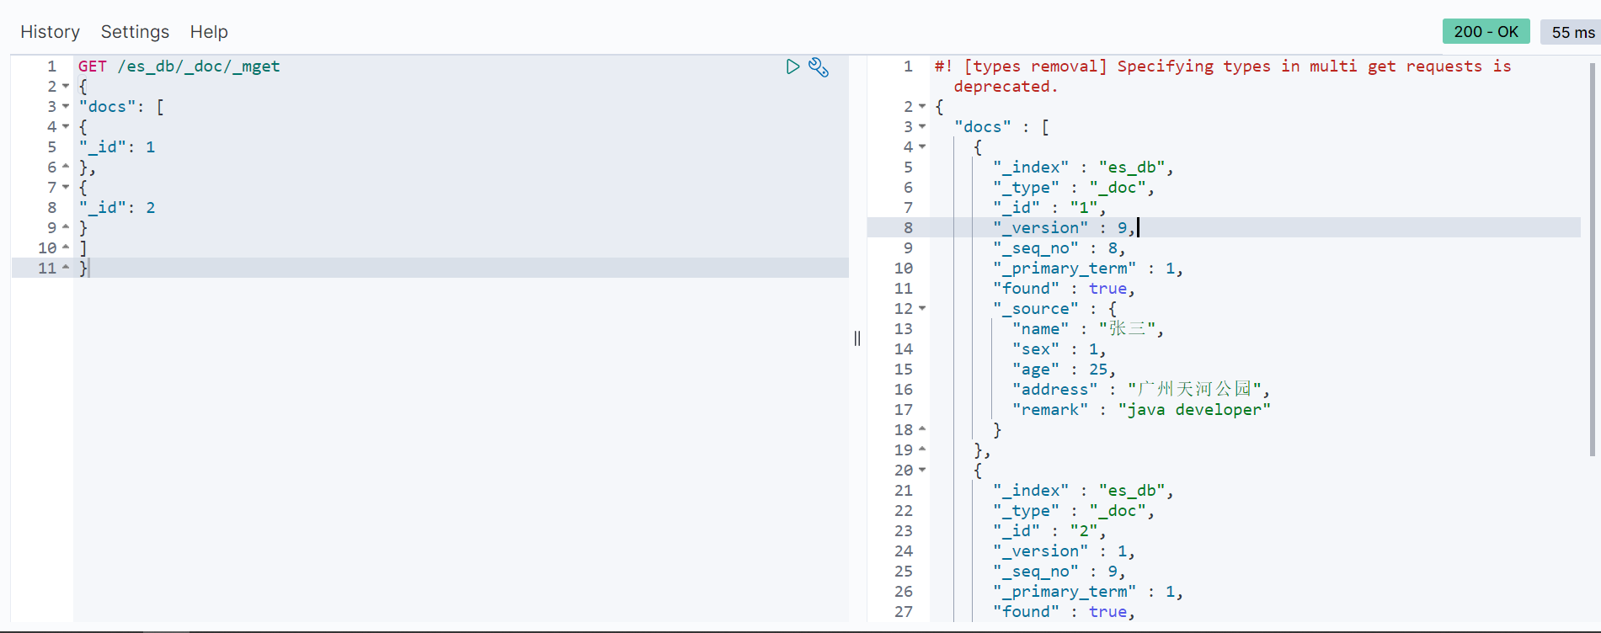This screenshot has height=633, width=1601.
Task: Open the wrench tools menu
Action: pos(819,67)
